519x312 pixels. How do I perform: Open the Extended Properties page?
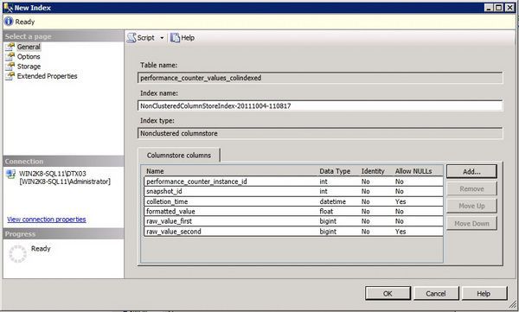(x=47, y=76)
